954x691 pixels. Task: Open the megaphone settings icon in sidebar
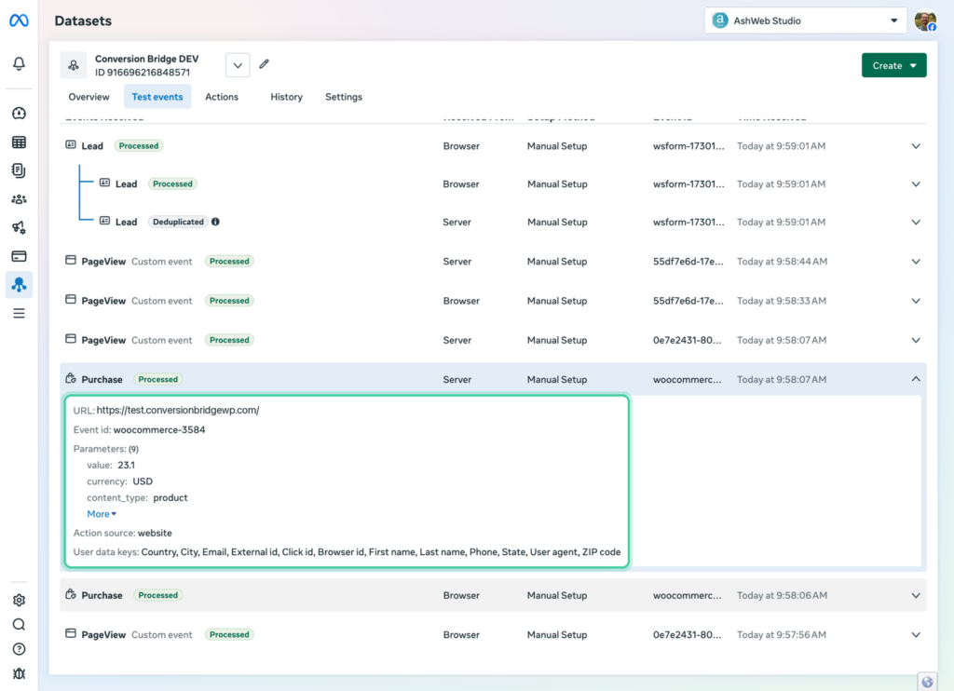click(x=19, y=227)
